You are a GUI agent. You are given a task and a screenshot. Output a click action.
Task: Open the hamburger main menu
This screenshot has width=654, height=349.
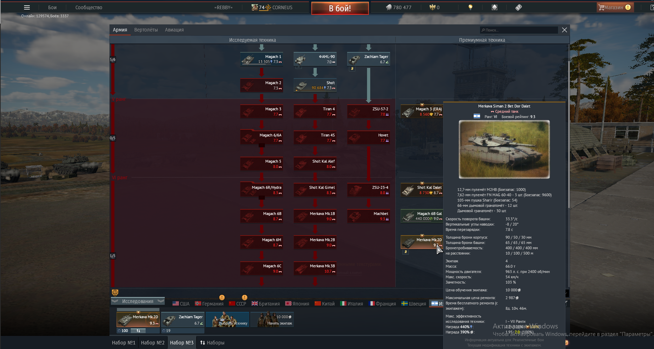click(x=27, y=7)
